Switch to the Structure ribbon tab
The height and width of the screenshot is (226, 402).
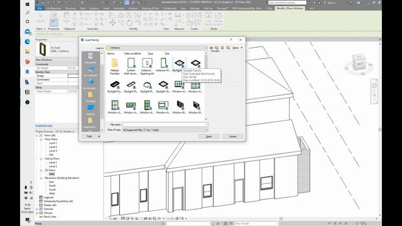[70, 8]
